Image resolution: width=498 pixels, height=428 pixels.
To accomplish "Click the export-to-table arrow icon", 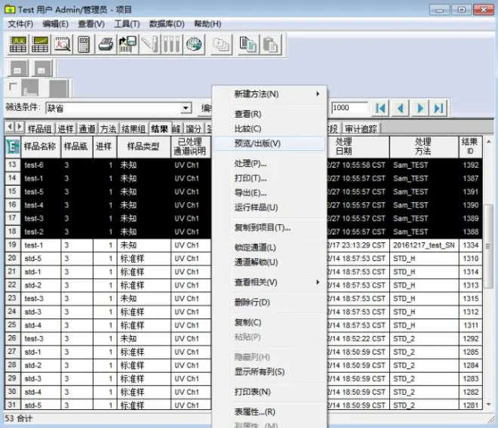I will [128, 45].
